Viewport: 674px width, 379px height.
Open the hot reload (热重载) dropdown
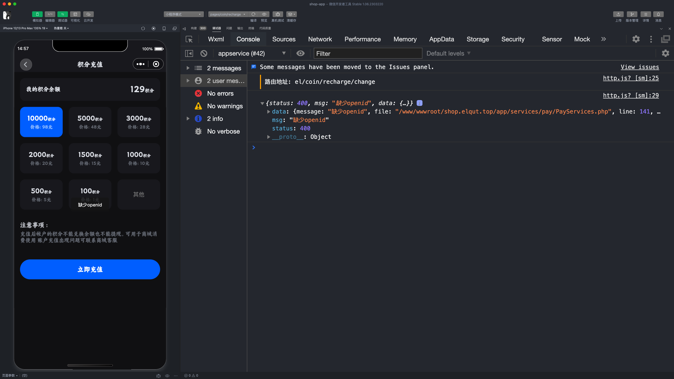pos(61,28)
